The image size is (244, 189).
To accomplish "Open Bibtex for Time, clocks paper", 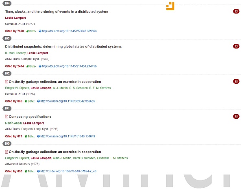I will point(31,31).
